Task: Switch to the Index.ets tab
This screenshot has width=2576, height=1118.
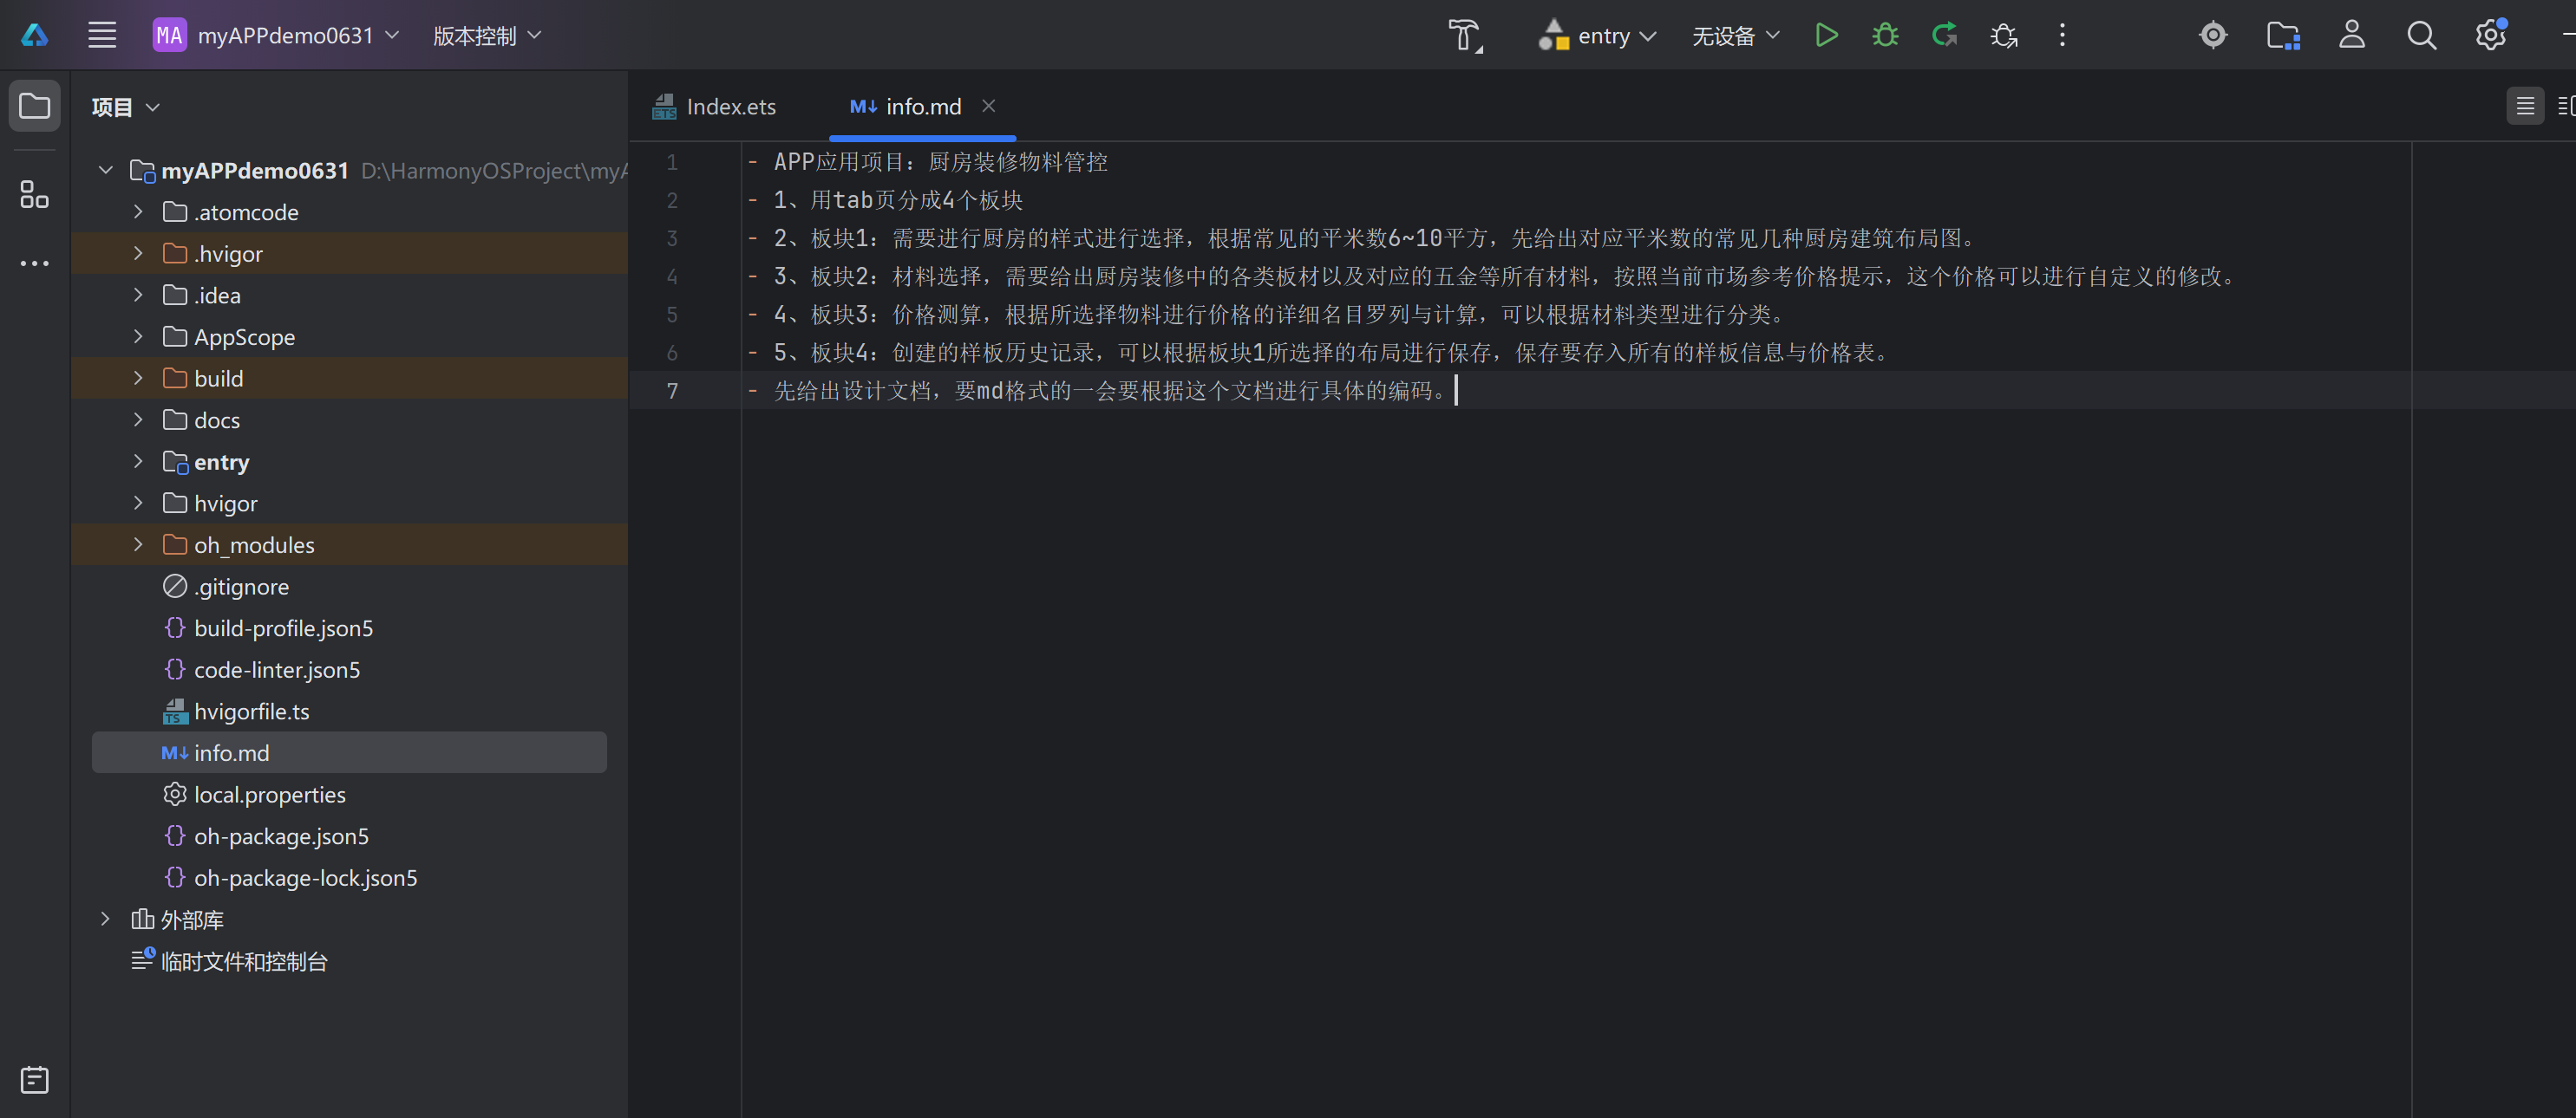Action: [x=714, y=107]
